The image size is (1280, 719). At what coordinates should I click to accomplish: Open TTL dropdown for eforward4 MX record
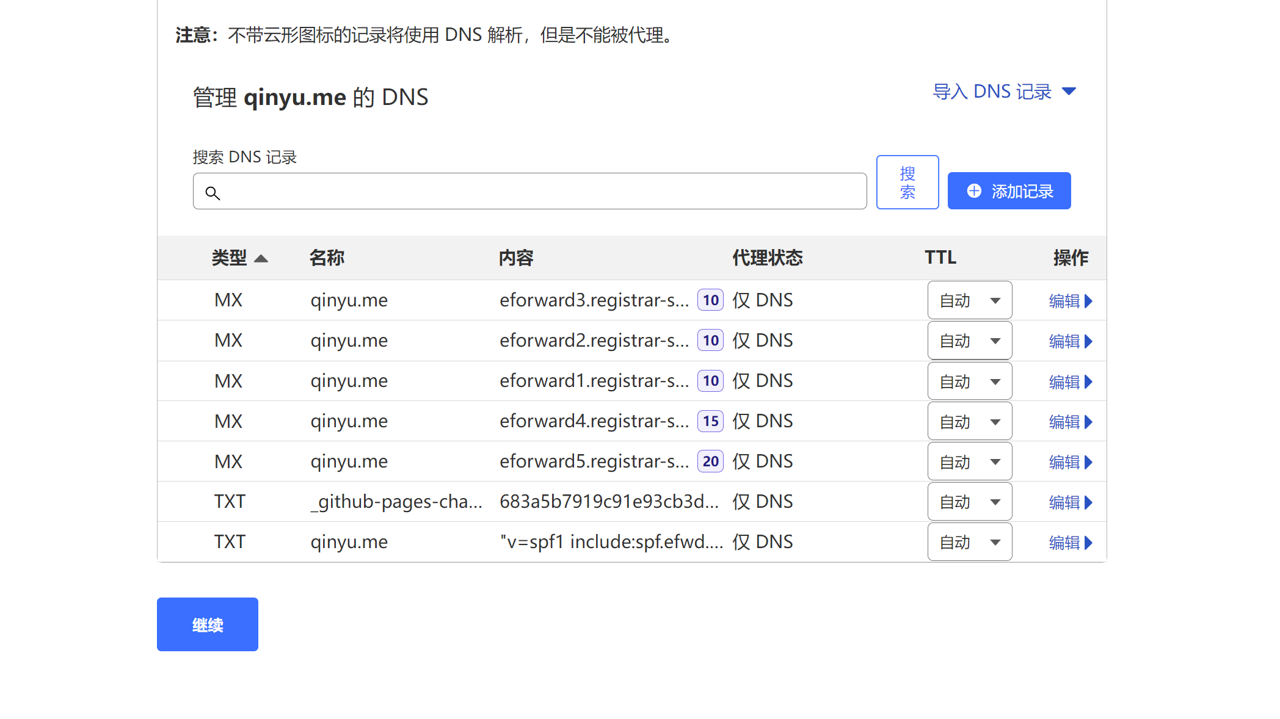click(x=970, y=421)
